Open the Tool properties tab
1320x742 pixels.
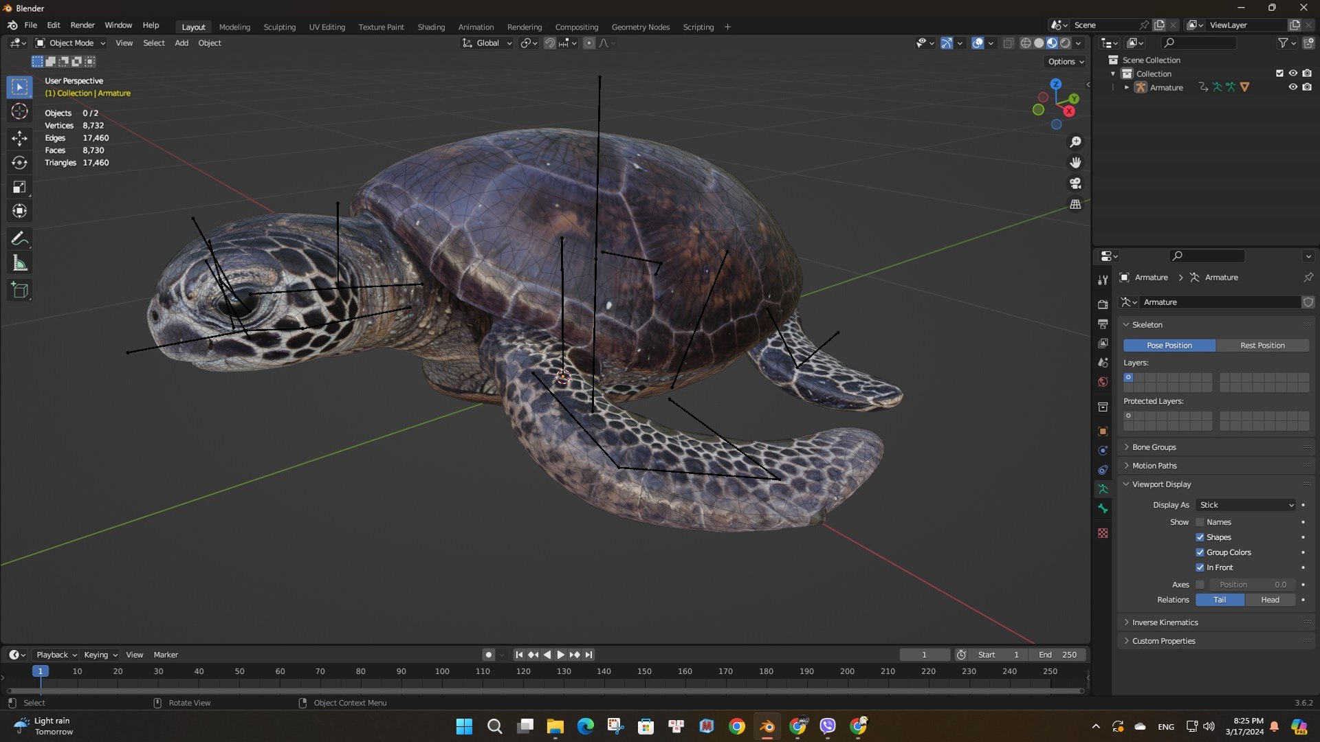[x=1103, y=280]
